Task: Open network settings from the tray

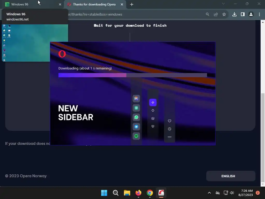Action: [226, 193]
